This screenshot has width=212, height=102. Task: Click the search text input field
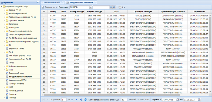click(101, 7)
